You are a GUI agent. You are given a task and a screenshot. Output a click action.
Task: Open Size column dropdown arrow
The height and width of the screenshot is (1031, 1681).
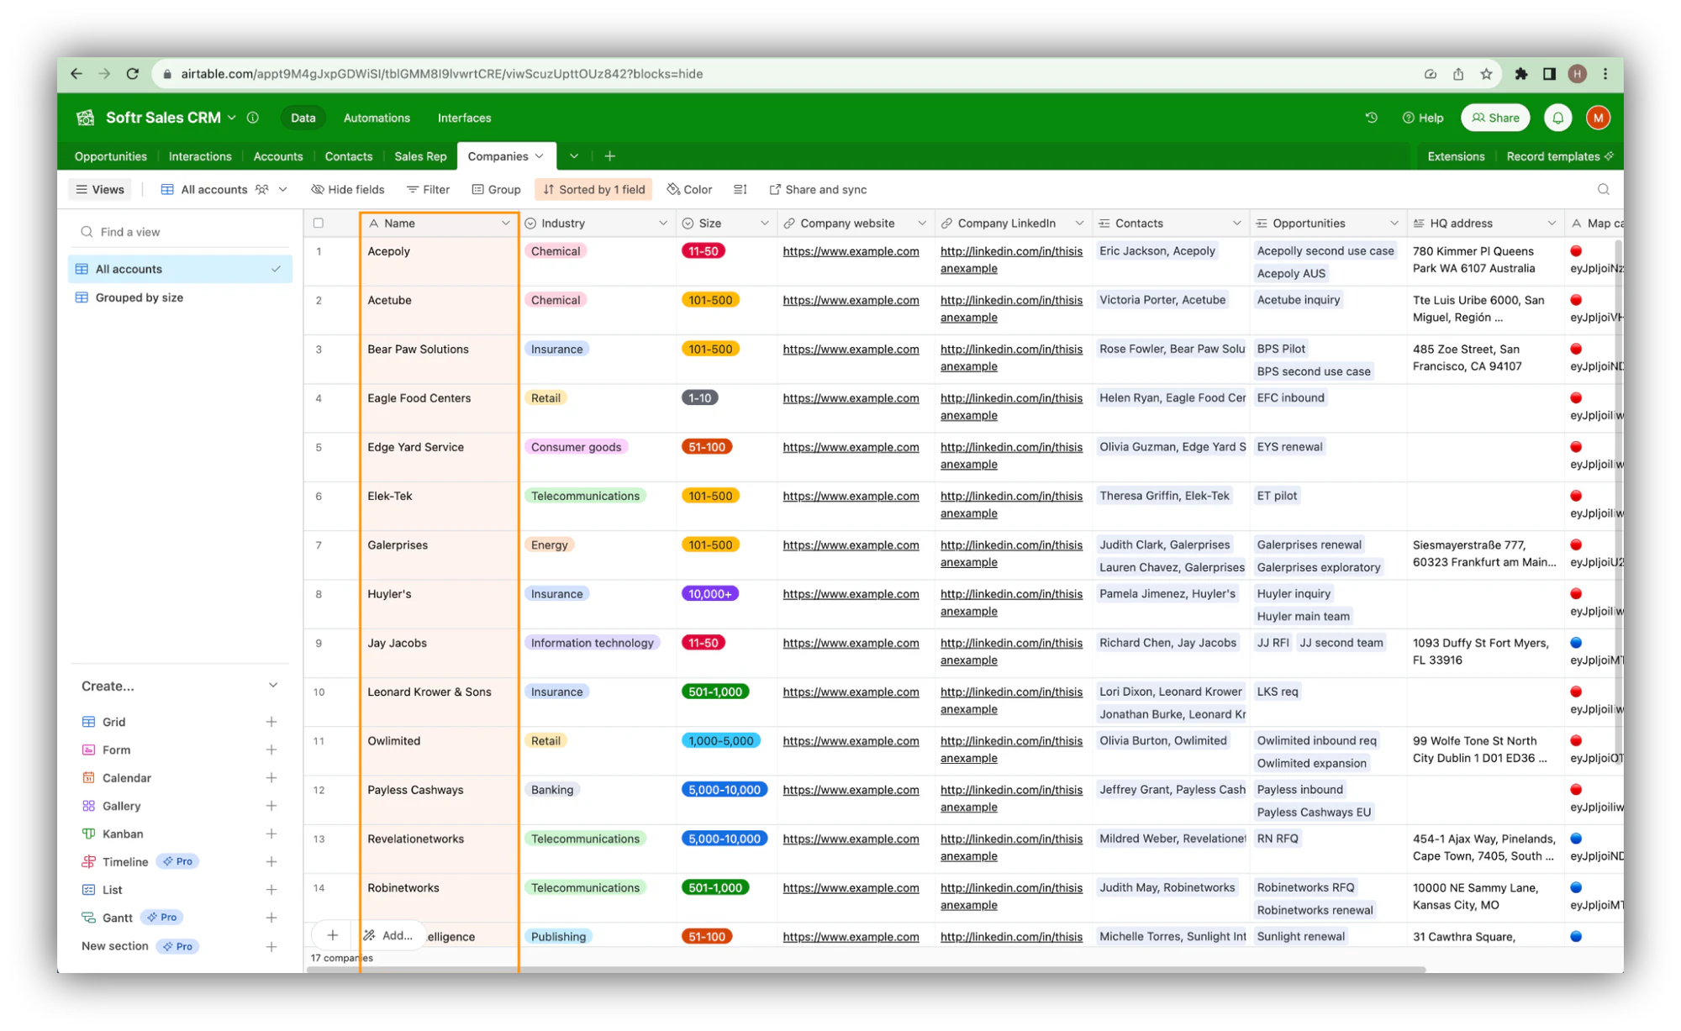point(764,224)
